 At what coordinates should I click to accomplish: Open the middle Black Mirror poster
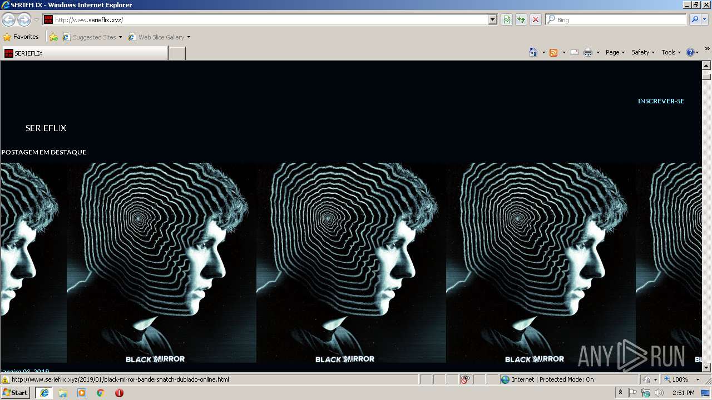point(351,263)
